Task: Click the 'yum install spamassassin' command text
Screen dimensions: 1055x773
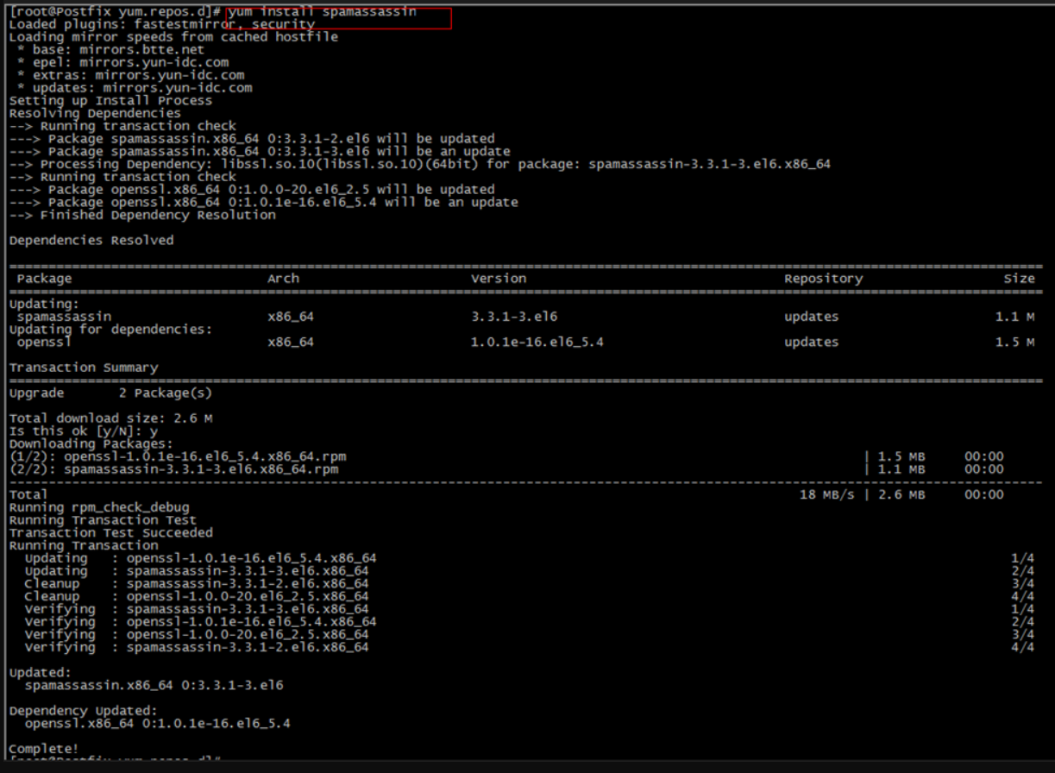Action: pyautogui.click(x=323, y=12)
